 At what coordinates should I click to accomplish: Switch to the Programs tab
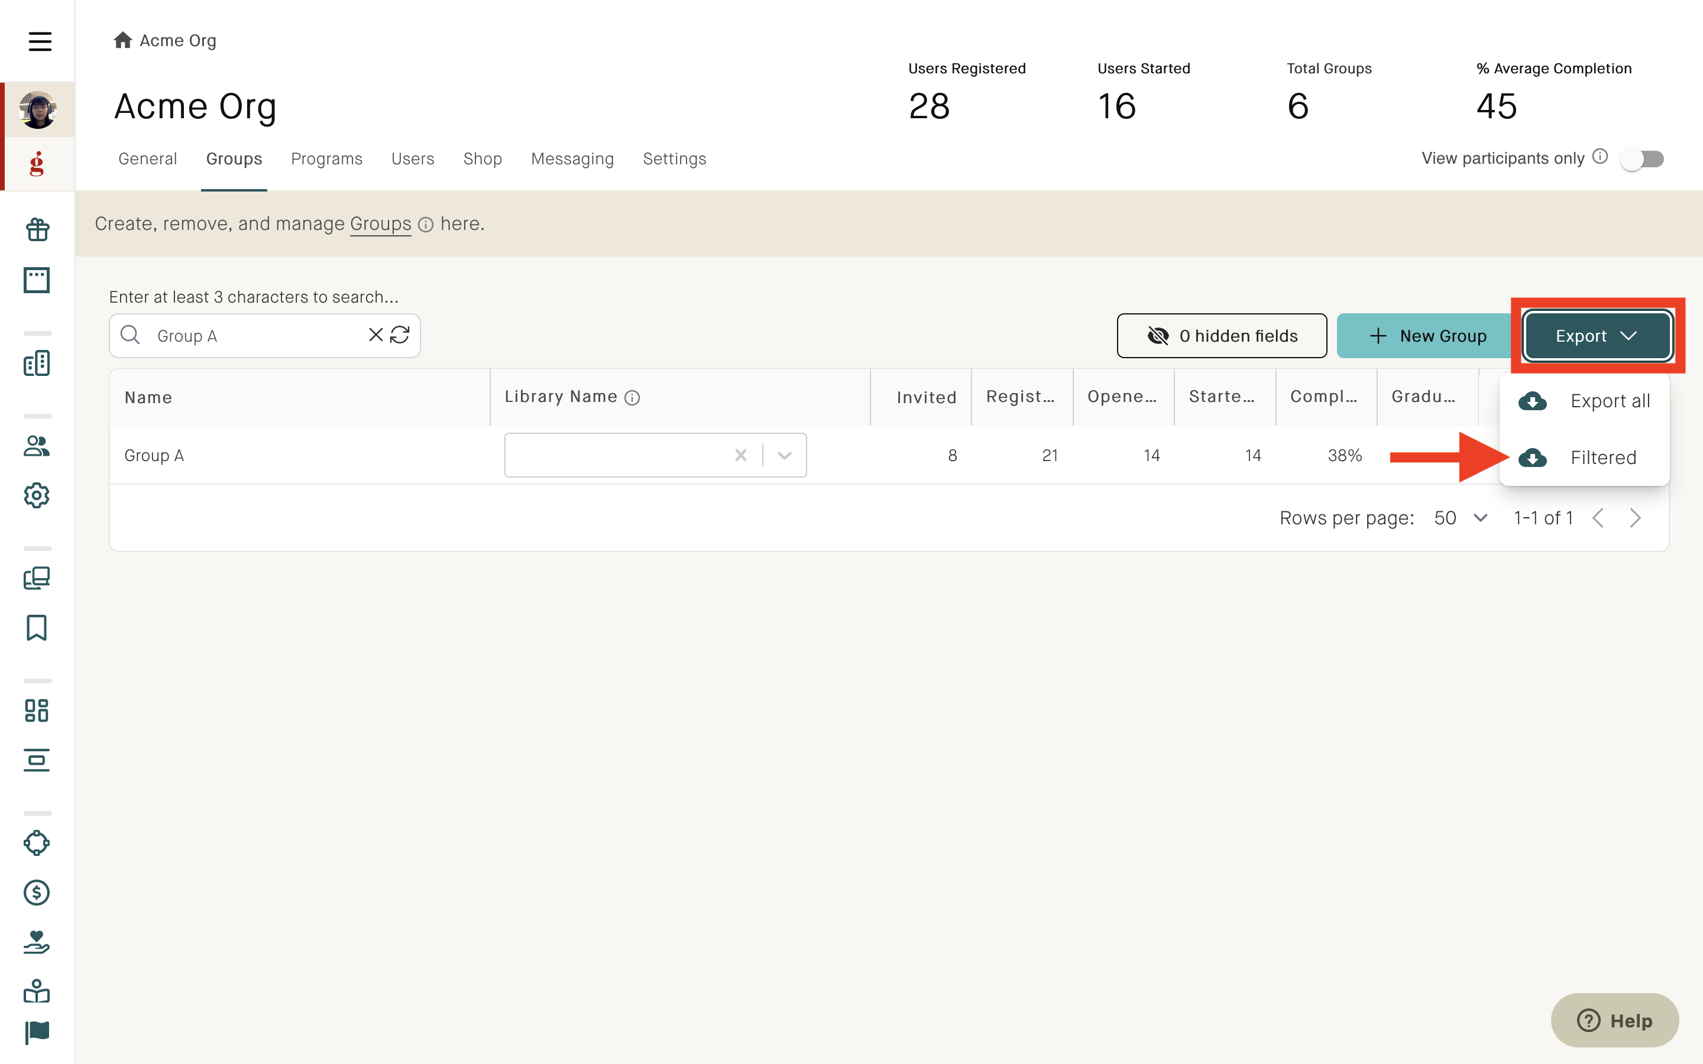pos(326,159)
